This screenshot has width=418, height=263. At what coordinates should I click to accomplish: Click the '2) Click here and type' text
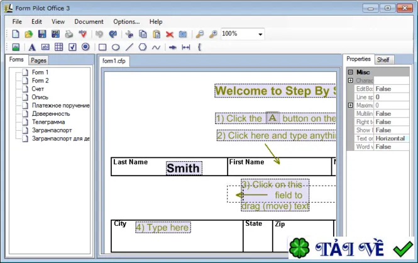coord(276,135)
